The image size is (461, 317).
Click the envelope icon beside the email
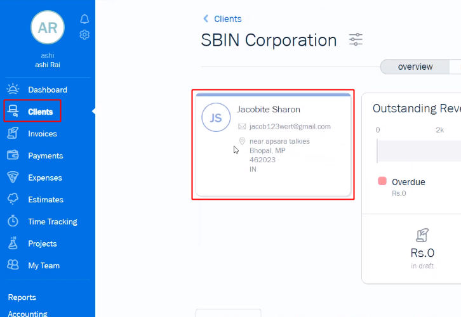click(x=242, y=127)
